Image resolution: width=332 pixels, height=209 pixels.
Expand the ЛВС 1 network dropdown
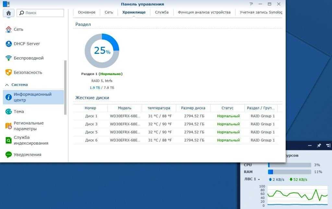coord(252,179)
